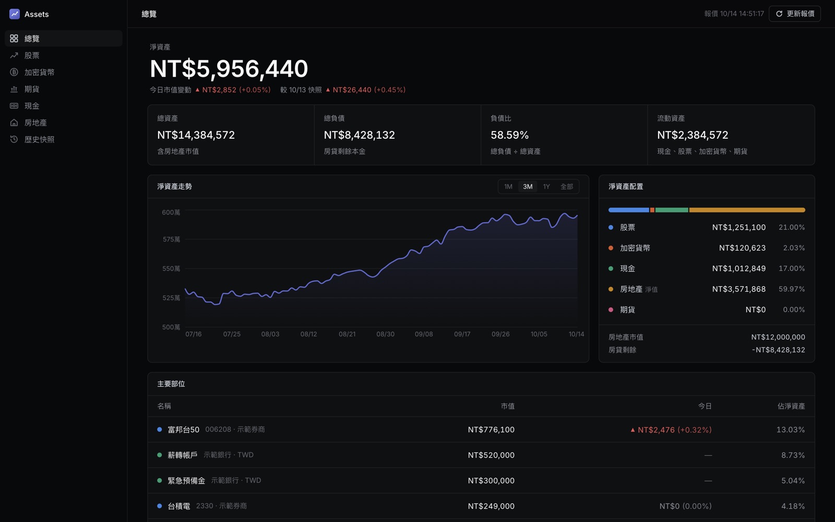
Task: Click the 佔淨資產 column header
Action: pos(791,406)
